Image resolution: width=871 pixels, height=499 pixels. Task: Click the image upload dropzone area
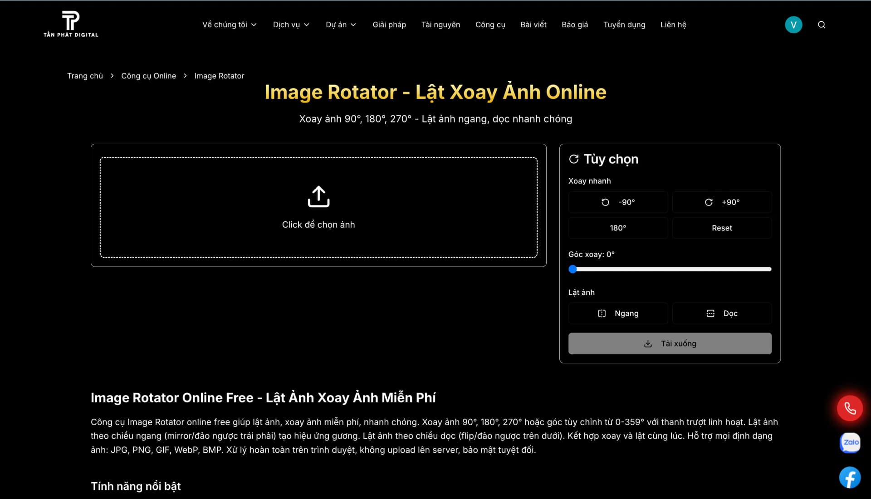318,207
